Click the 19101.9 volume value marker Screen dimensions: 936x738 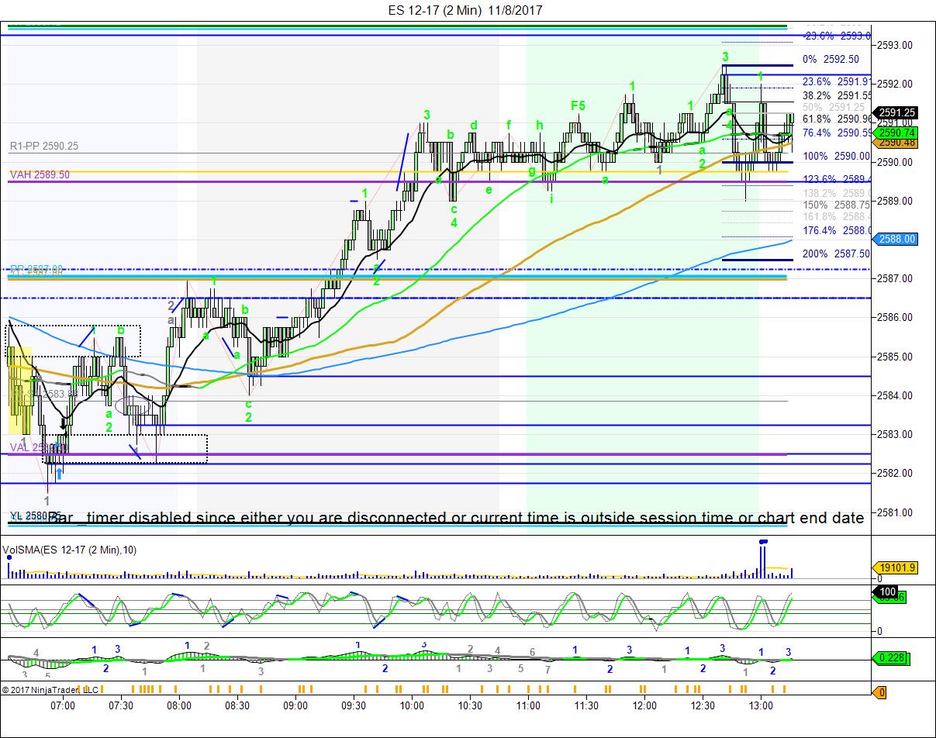pyautogui.click(x=895, y=567)
